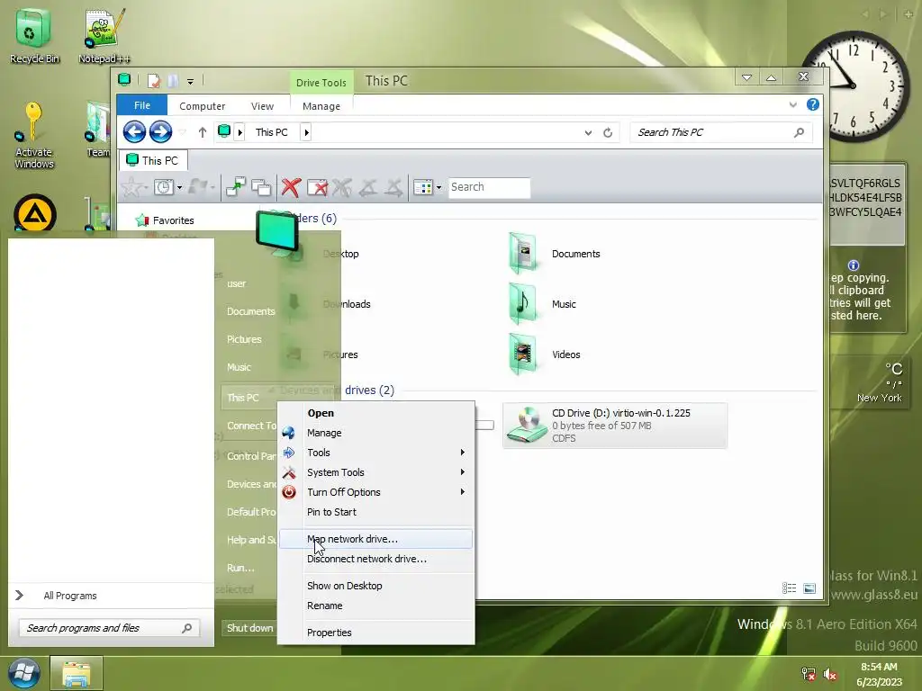
Task: Go up one level with the Up arrow
Action: [x=203, y=132]
